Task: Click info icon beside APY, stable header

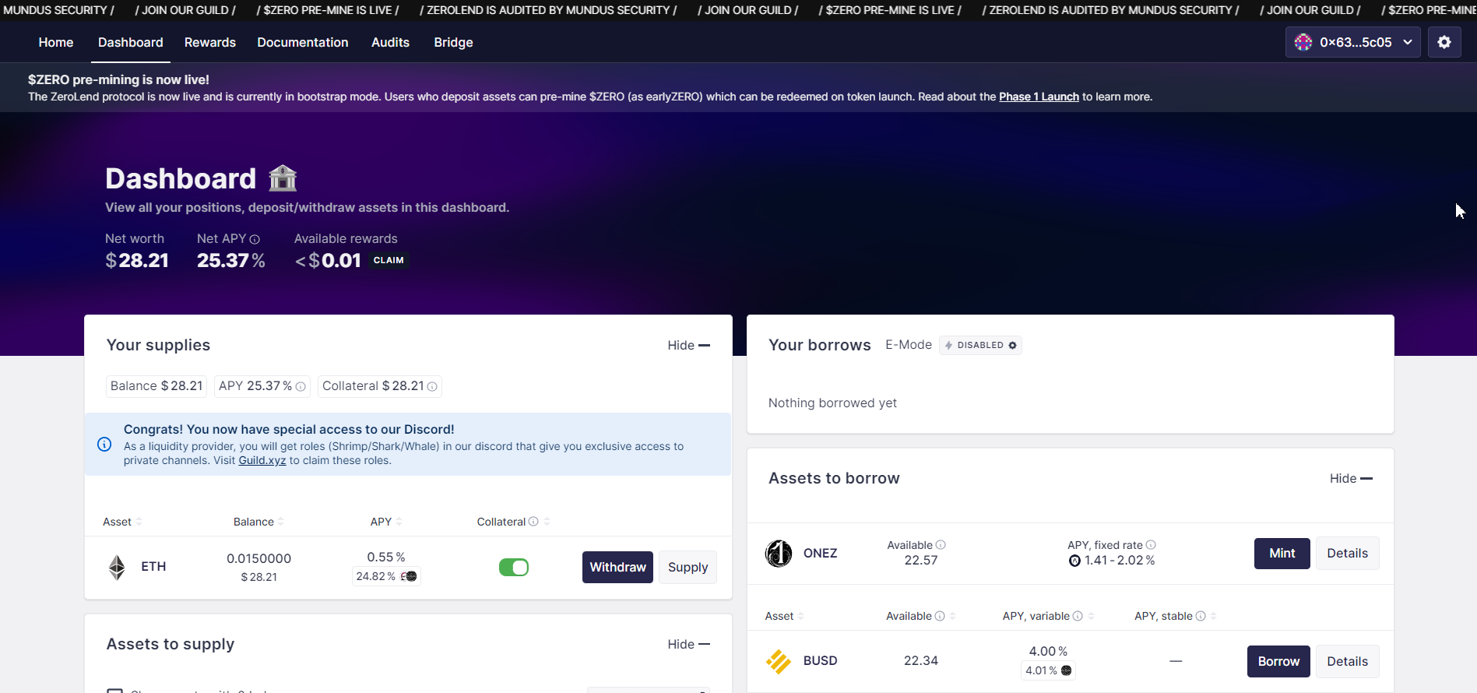Action: 1201,616
